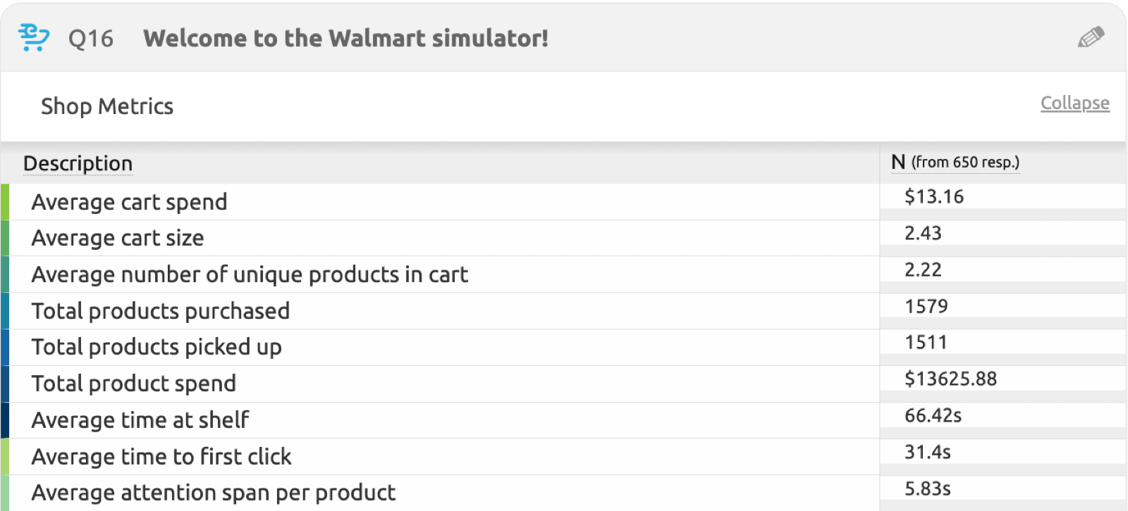Select Total products purchased row
1128x511 pixels.
click(x=160, y=311)
